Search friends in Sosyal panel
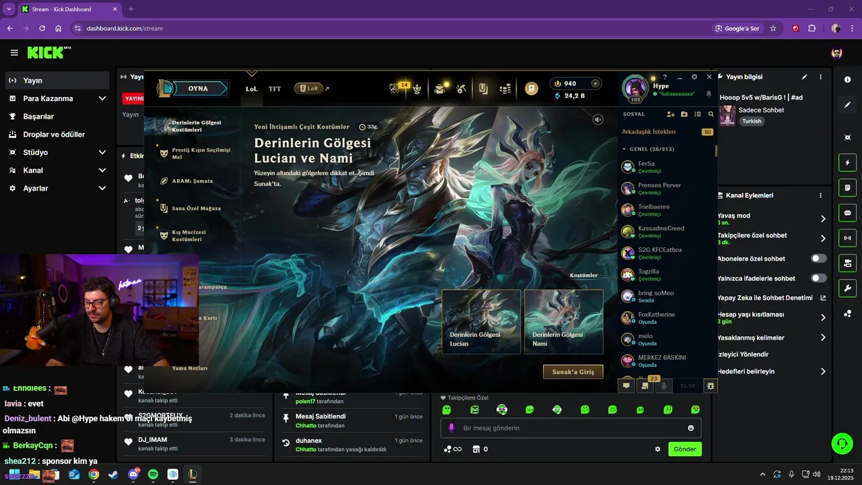The image size is (862, 485). coord(710,115)
